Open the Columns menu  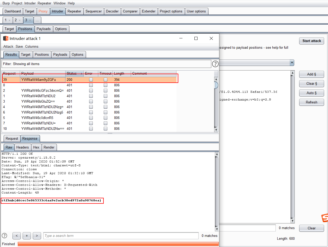(32, 46)
